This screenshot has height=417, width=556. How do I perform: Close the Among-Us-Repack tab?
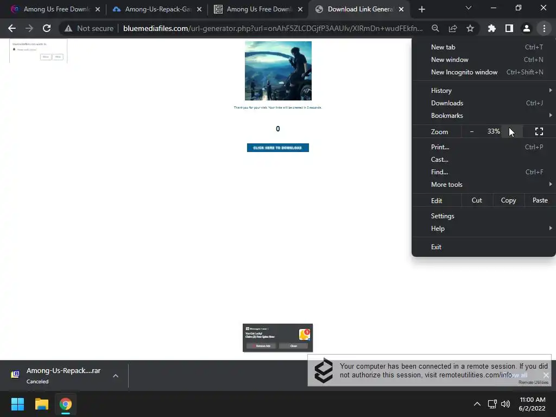[x=199, y=9]
